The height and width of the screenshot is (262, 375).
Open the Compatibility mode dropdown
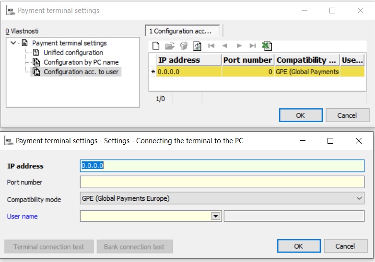(360, 198)
